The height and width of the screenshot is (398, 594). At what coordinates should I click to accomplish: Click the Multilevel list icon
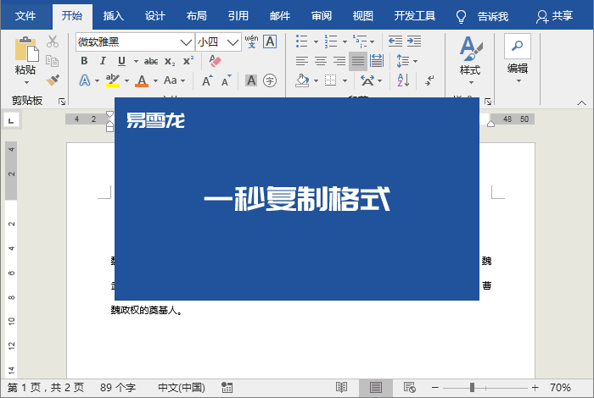[360, 41]
